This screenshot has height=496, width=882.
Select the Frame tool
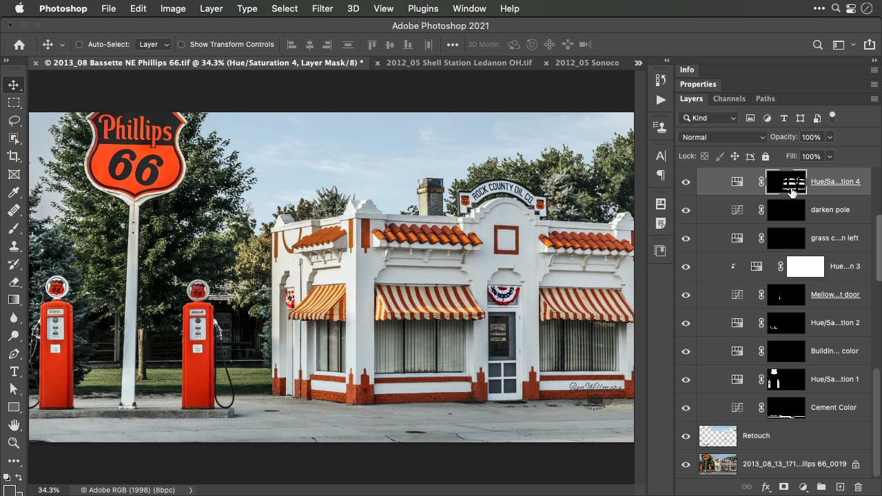(14, 174)
